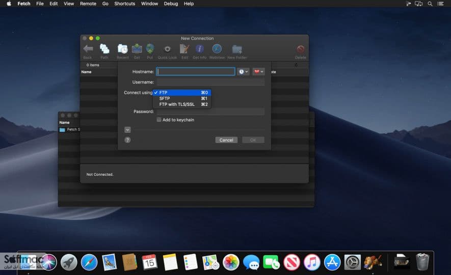Open Calendar from the Dock
Screen dimensions: 451x275
pos(149,262)
